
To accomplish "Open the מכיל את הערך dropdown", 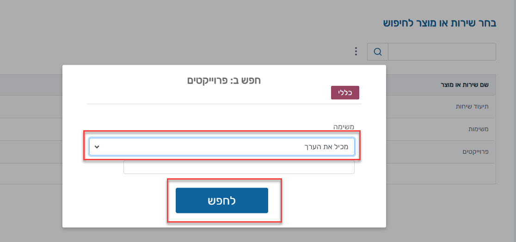I will [222, 147].
